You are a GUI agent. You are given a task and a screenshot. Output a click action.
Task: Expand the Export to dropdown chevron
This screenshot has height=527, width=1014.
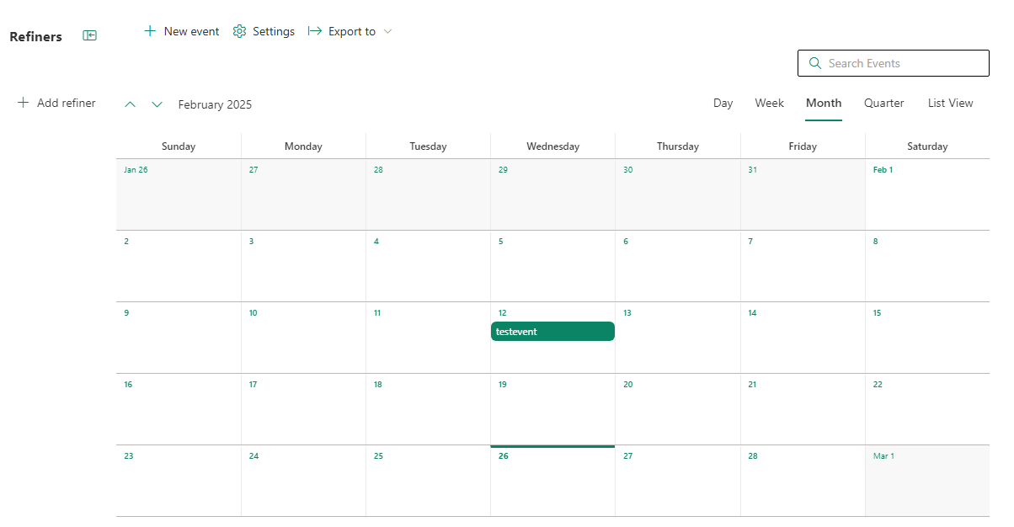[387, 31]
